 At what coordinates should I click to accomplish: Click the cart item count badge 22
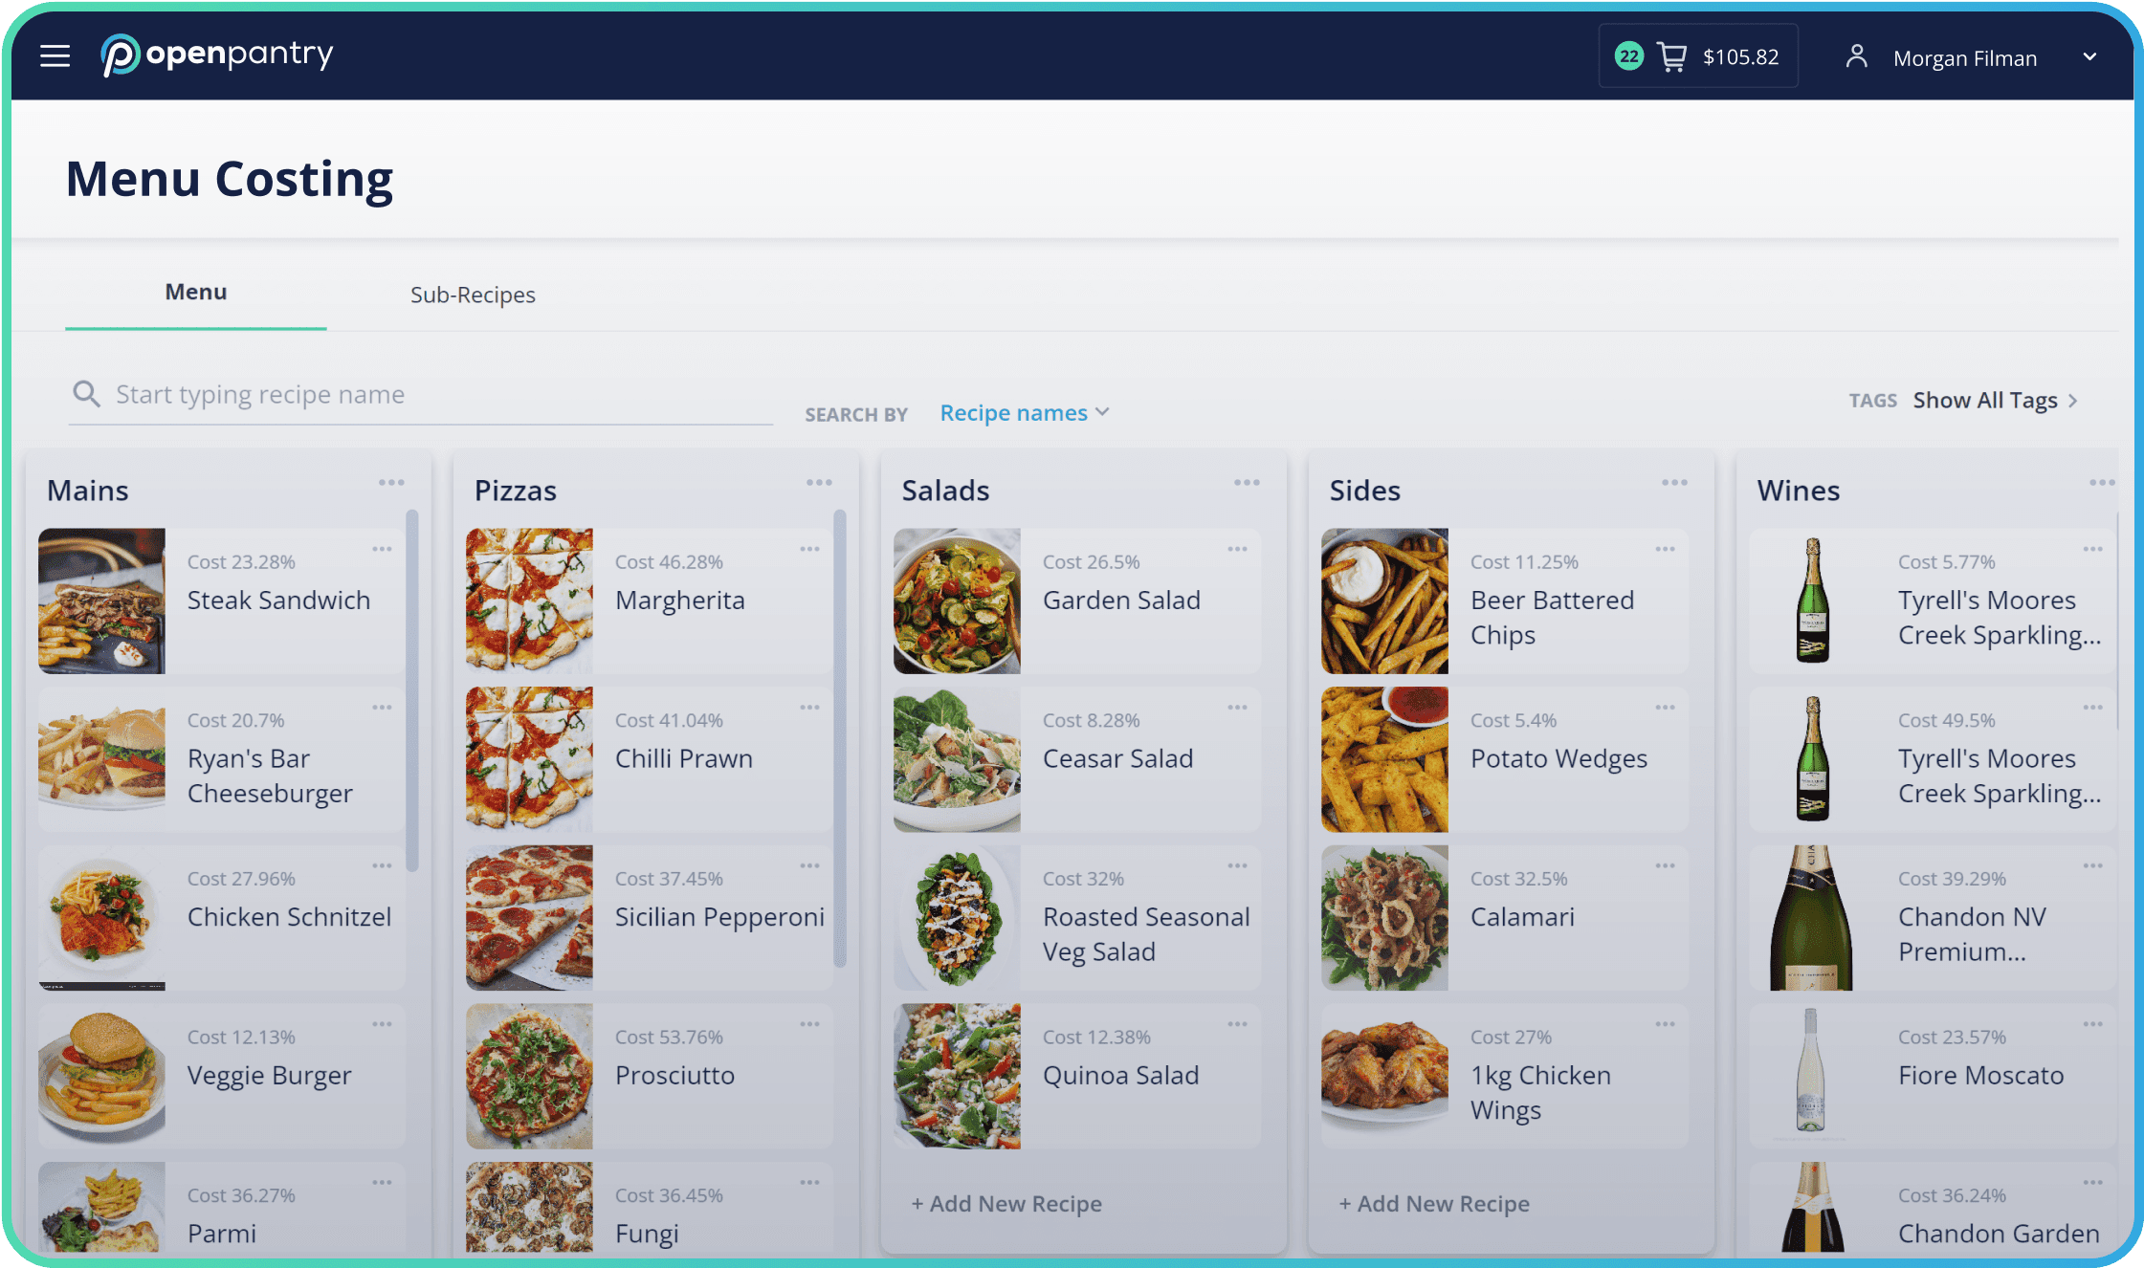pos(1629,55)
